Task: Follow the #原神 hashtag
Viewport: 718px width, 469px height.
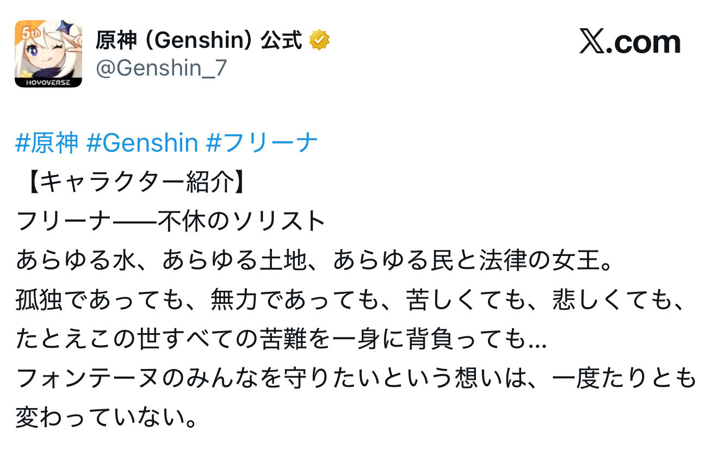Action: click(47, 143)
